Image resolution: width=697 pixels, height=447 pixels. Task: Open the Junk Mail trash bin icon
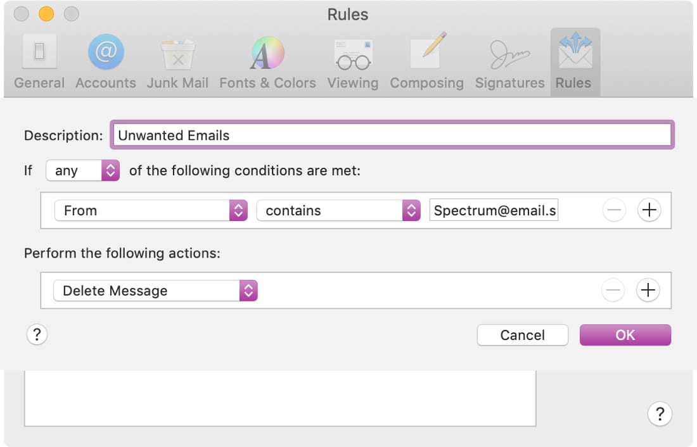[178, 54]
